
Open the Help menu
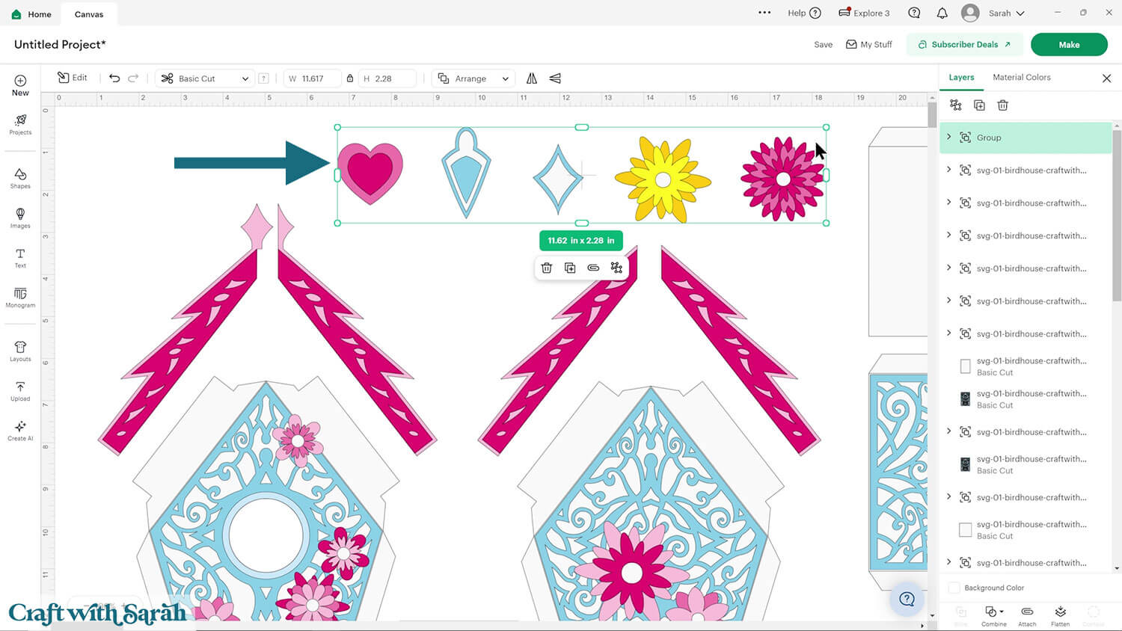(x=804, y=13)
